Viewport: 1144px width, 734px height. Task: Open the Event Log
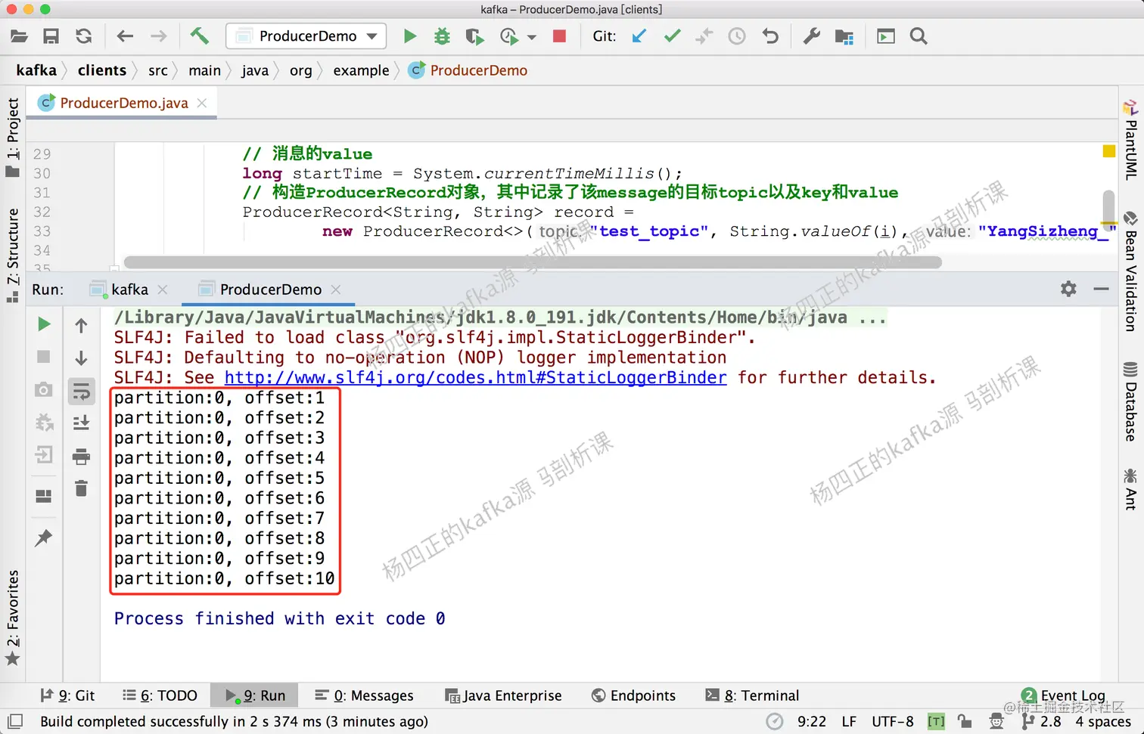coord(1063,695)
